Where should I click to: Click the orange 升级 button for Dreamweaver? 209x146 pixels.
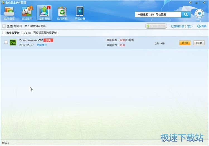[185, 43]
